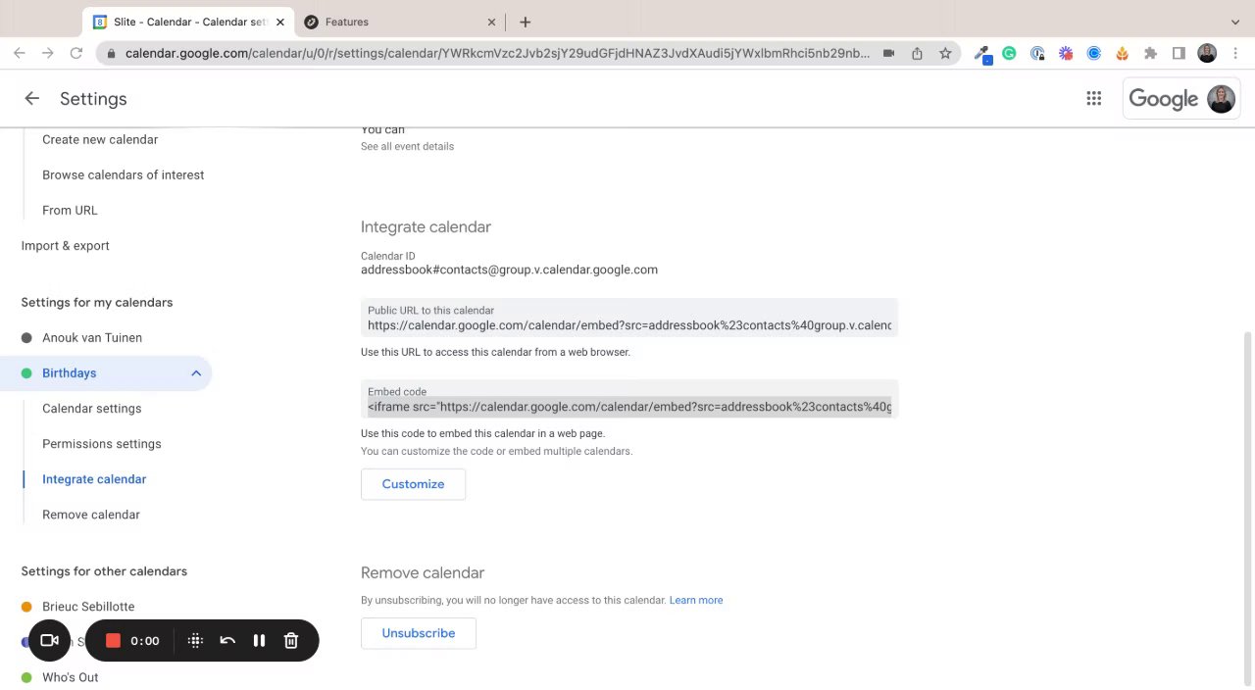Viewport: 1255px width, 690px height.
Task: Delete the recording with trash icon
Action: pyautogui.click(x=291, y=641)
